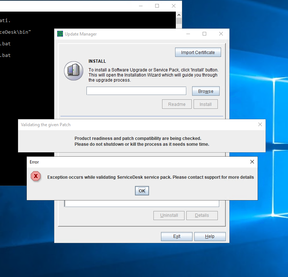The height and width of the screenshot is (277, 288).
Task: Click the Browse button
Action: 206,91
